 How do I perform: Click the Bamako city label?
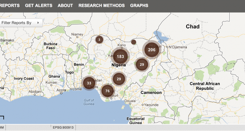click(x=7, y=40)
